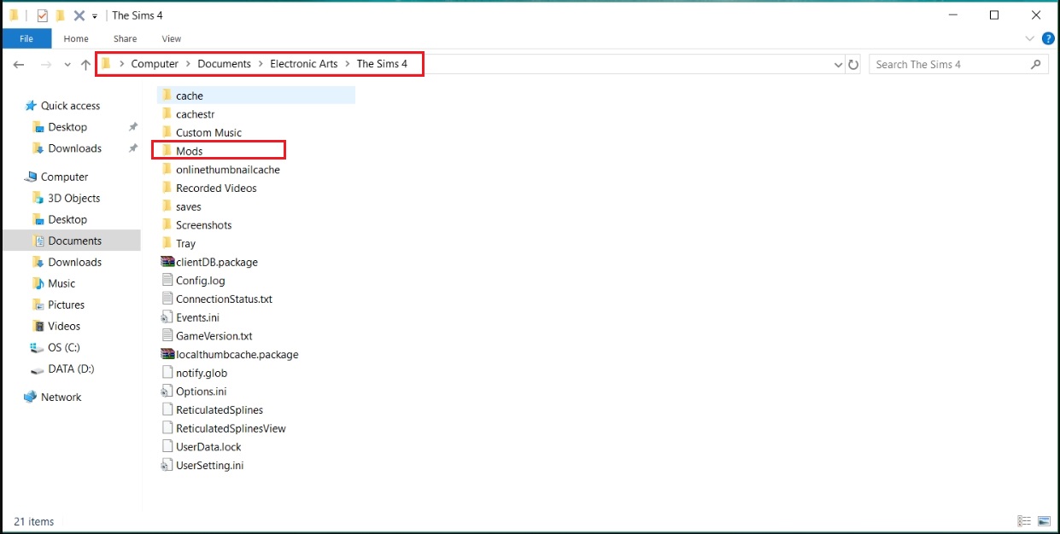Viewport: 1060px width, 534px height.
Task: Click the Properties checkmark icon in title bar
Action: pyautogui.click(x=43, y=15)
